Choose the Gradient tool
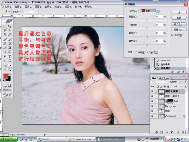 click(10, 48)
